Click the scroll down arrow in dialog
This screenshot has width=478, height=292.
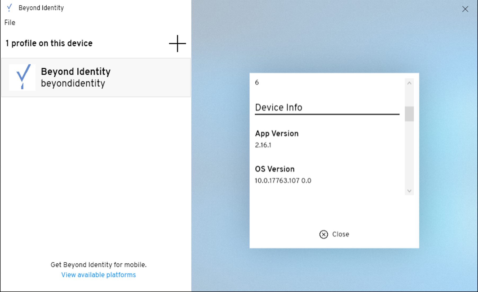409,191
